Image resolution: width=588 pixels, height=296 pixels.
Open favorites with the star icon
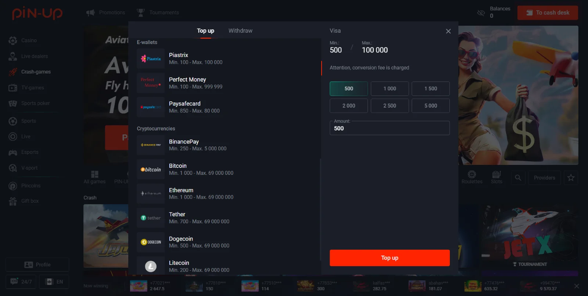(571, 178)
